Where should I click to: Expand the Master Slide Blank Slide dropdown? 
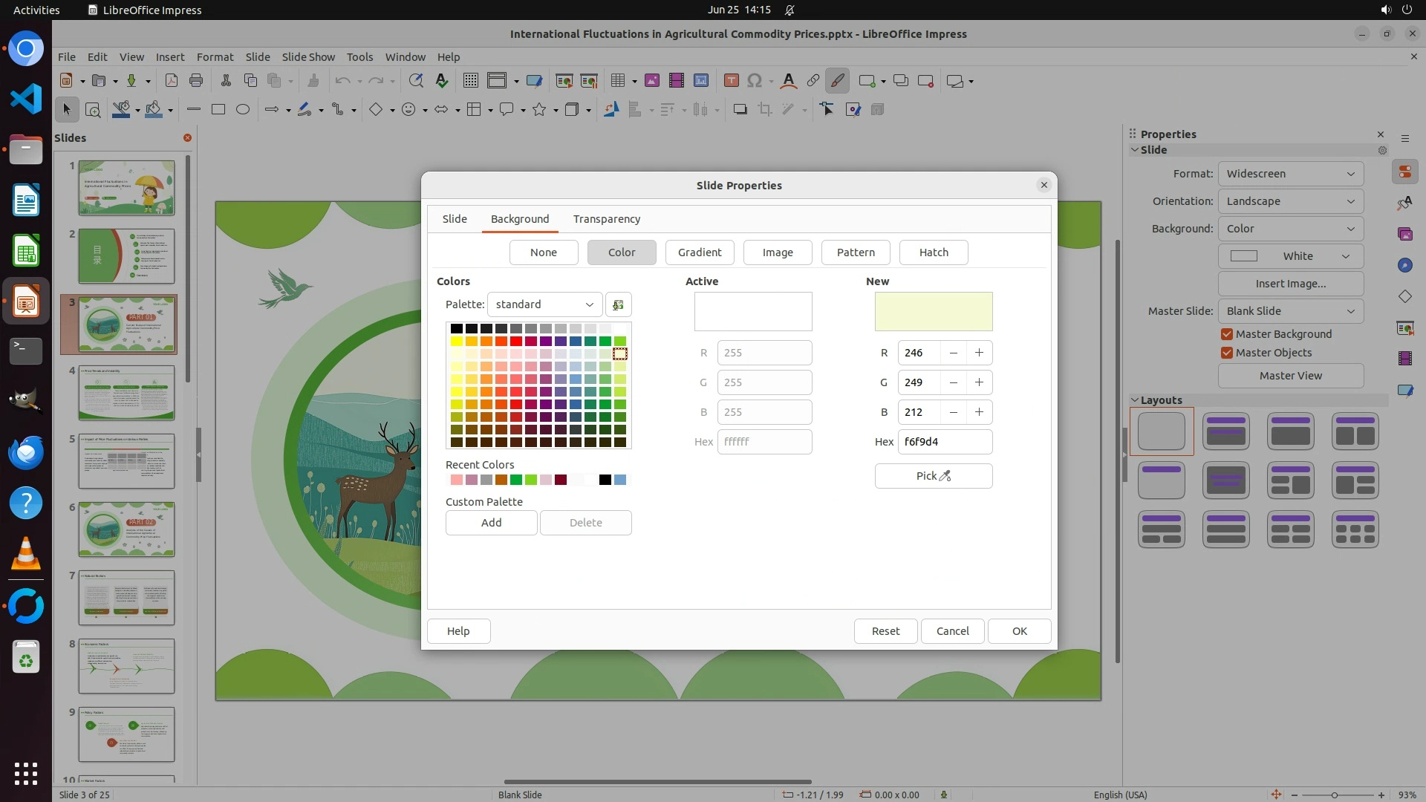pos(1290,311)
